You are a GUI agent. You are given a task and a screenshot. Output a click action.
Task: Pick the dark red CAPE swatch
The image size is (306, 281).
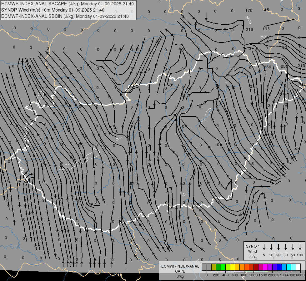[x=256, y=267]
